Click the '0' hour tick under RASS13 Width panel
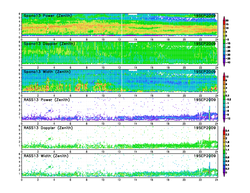Viewport: 250px width, 193px height. click(22, 180)
